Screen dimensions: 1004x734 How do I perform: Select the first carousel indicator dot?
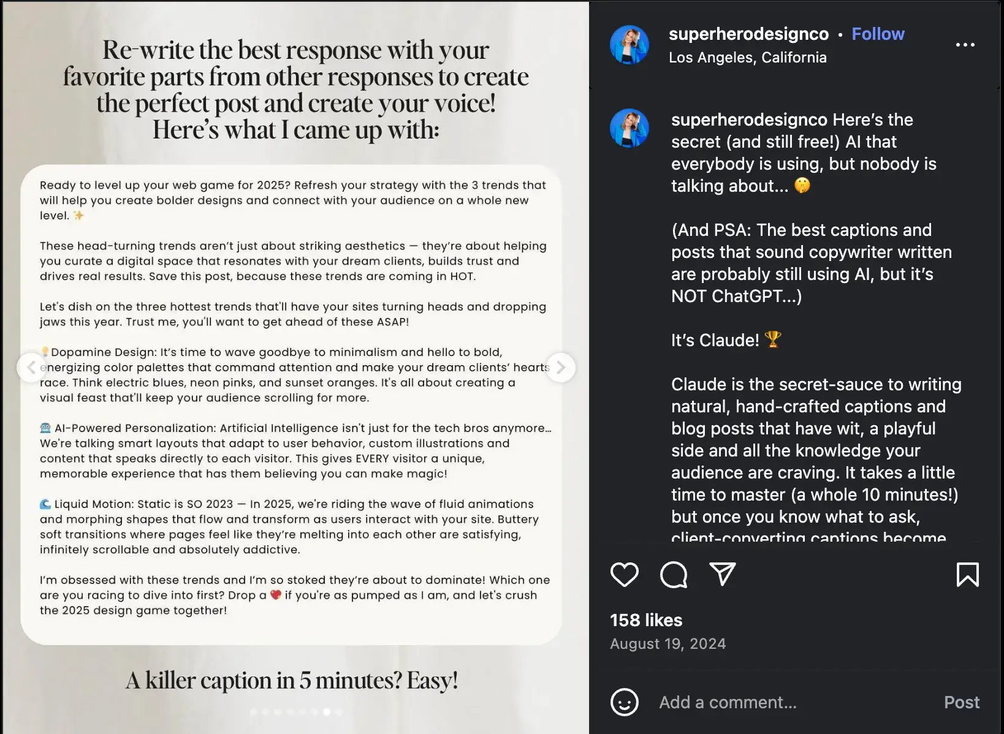(x=253, y=712)
